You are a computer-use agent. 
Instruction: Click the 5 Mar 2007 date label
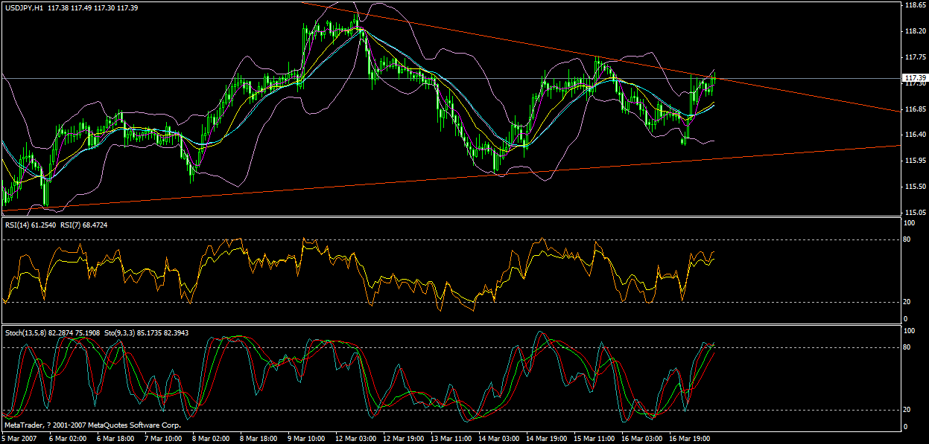(x=18, y=439)
